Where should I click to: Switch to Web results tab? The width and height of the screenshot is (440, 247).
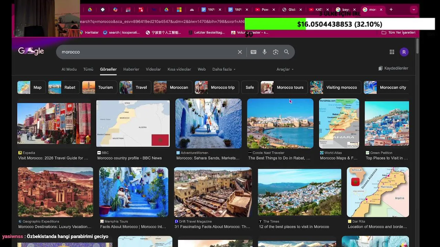pos(201,69)
